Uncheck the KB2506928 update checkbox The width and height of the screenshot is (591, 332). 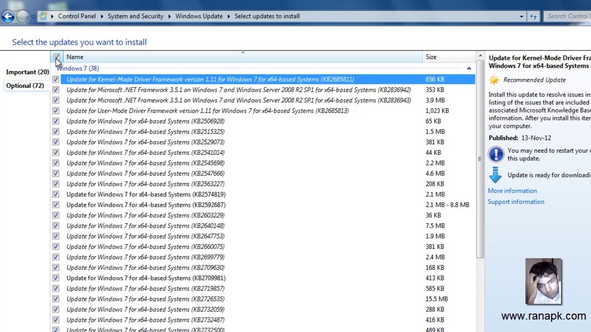coord(56,121)
